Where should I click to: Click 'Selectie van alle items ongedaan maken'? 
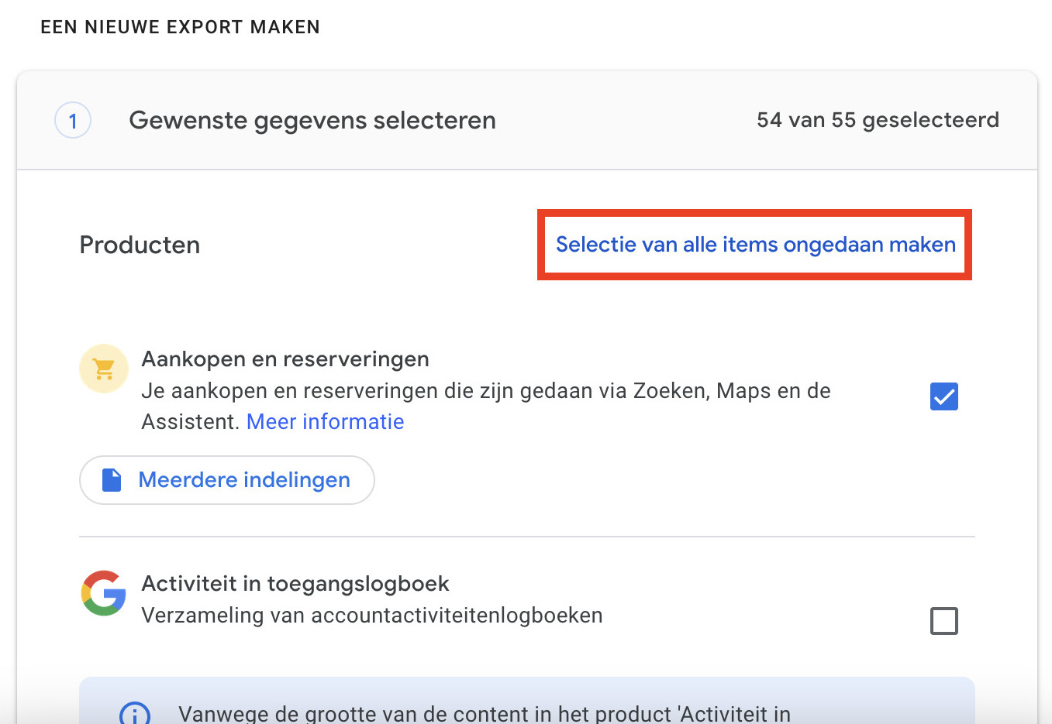point(755,245)
